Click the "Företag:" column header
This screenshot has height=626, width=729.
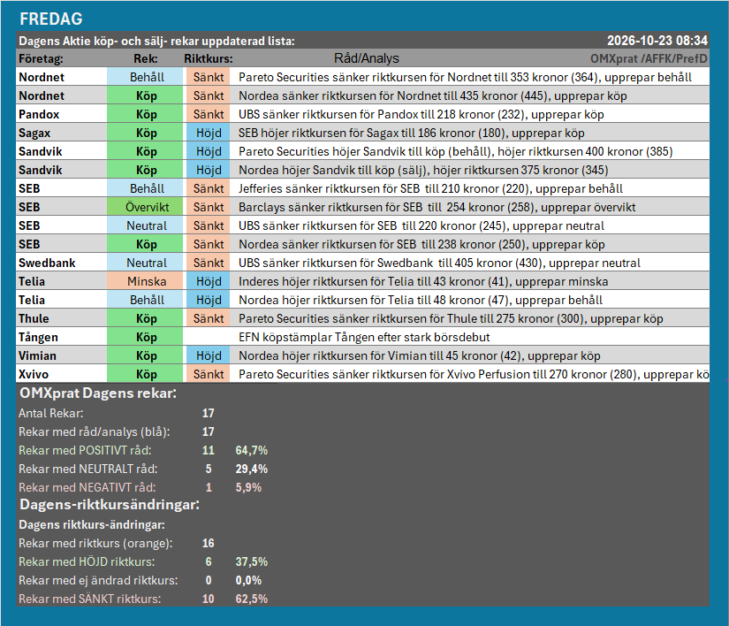tap(41, 59)
